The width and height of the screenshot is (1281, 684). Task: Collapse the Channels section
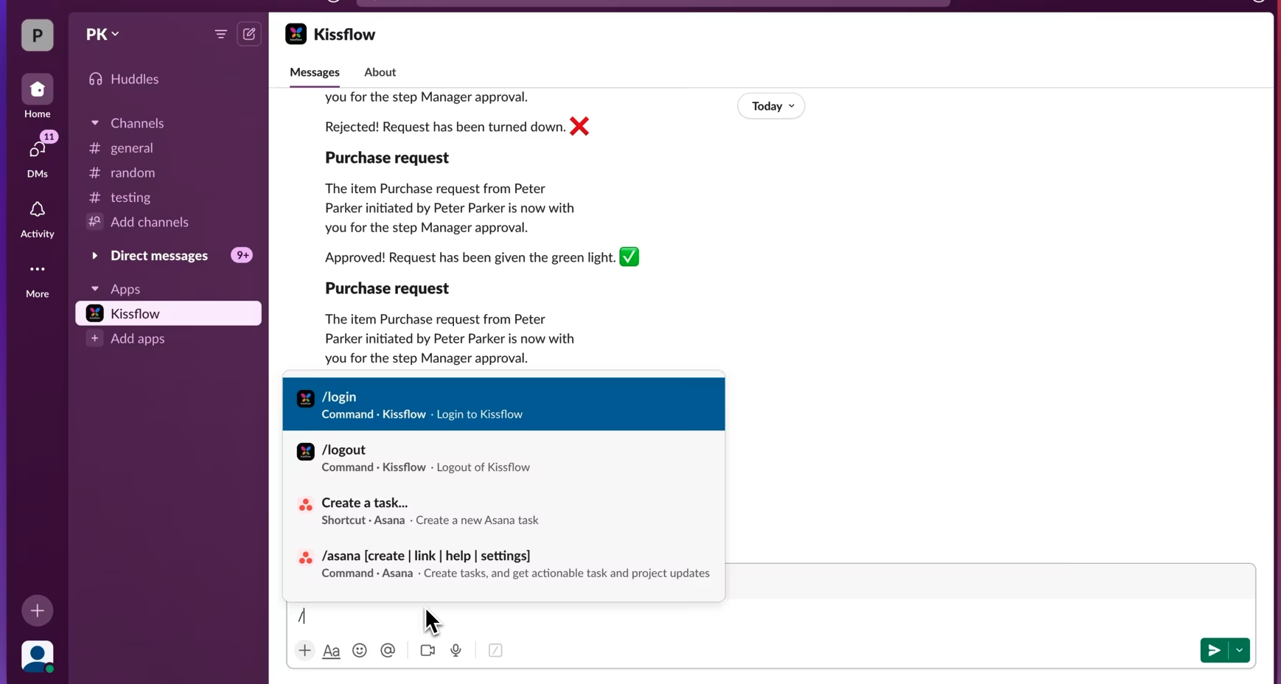pos(95,123)
